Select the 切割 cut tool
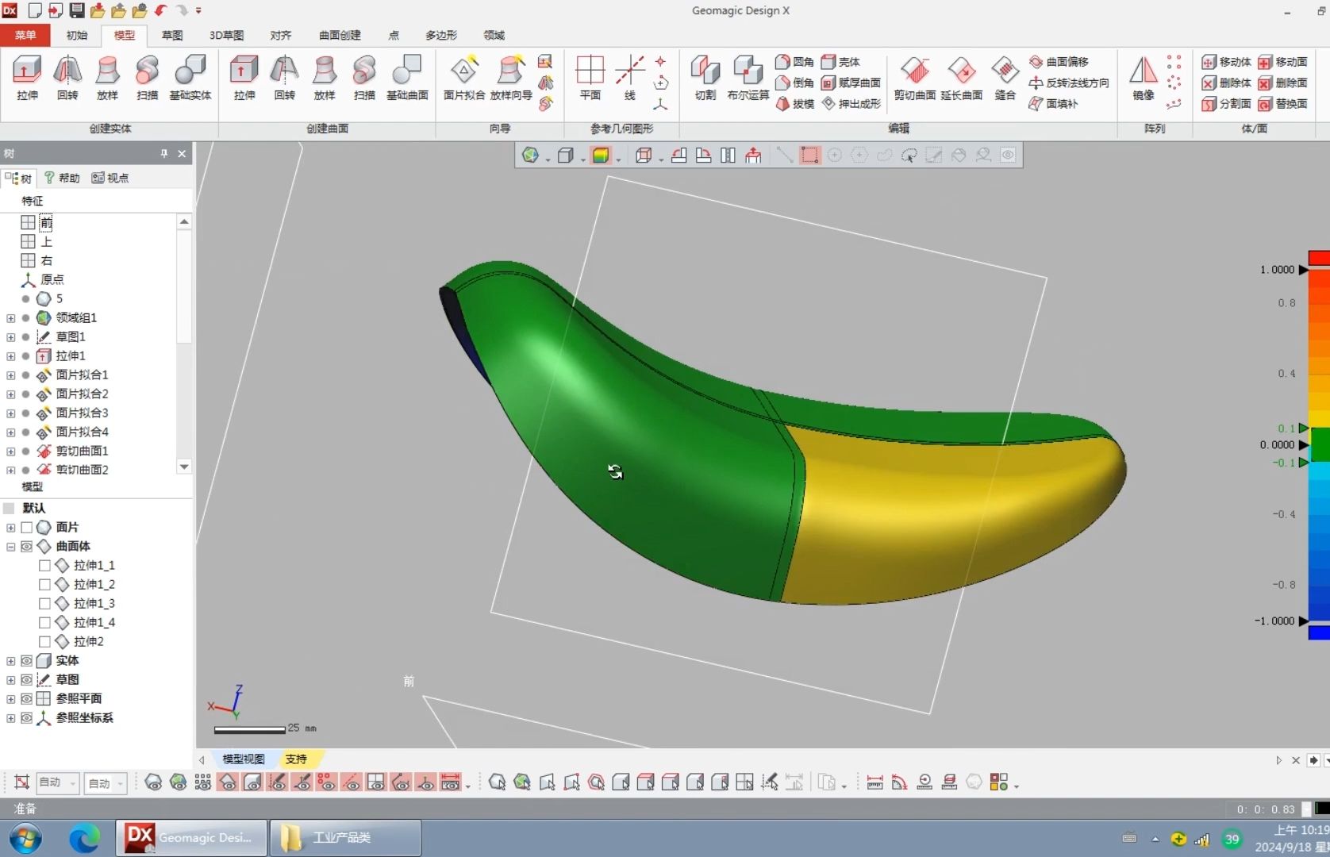 click(705, 78)
